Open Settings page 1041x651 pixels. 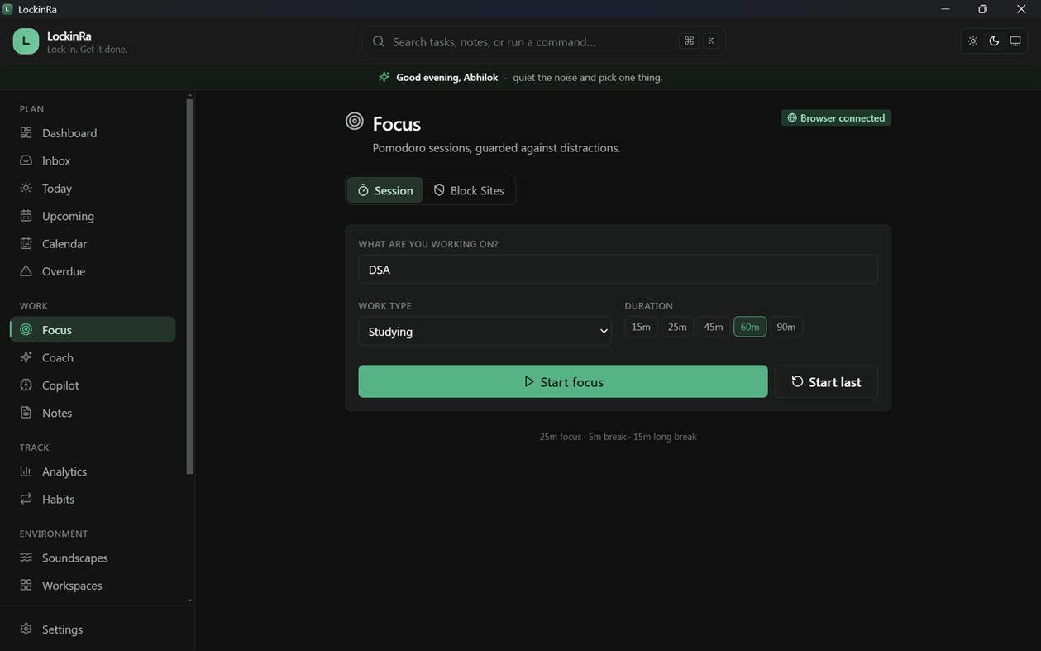pos(93,629)
